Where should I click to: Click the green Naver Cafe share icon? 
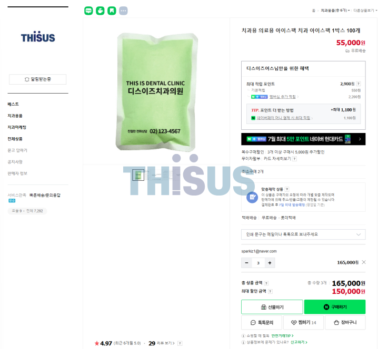[x=100, y=11]
